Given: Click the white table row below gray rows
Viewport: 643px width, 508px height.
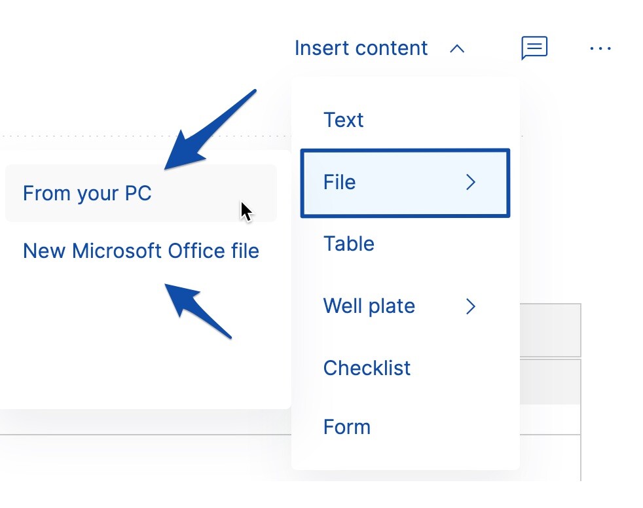Looking at the screenshot, I should [x=550, y=419].
